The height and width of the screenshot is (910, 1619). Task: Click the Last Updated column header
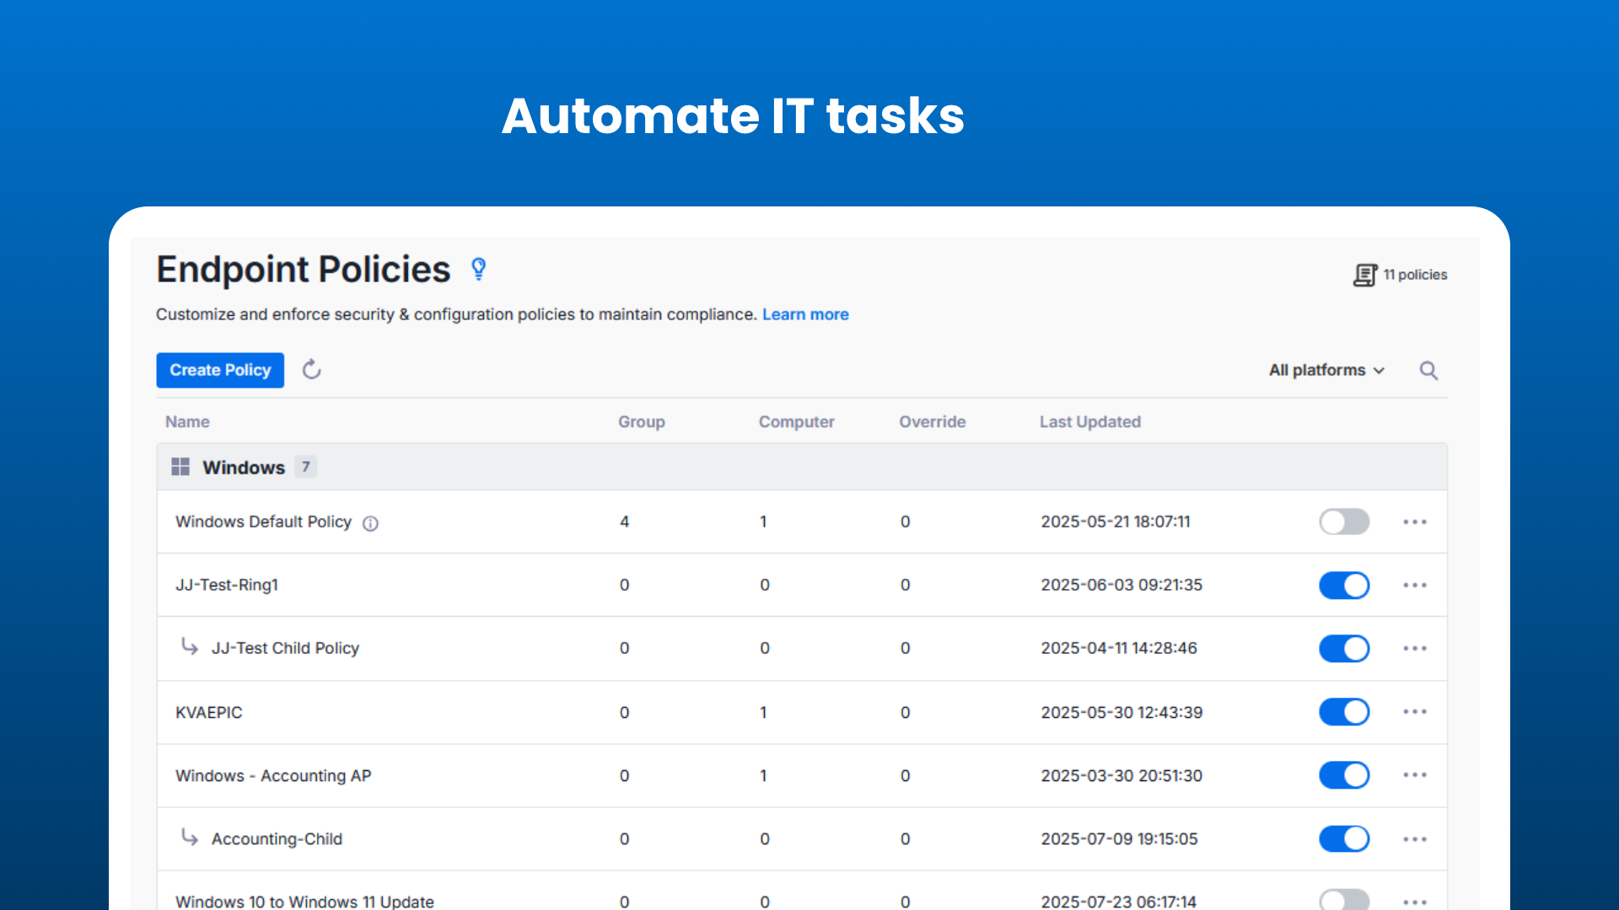pyautogui.click(x=1089, y=421)
